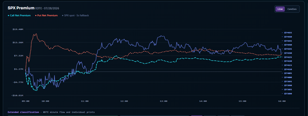
Task: Click the $7430 SPX price axis label
Action: tap(288, 53)
